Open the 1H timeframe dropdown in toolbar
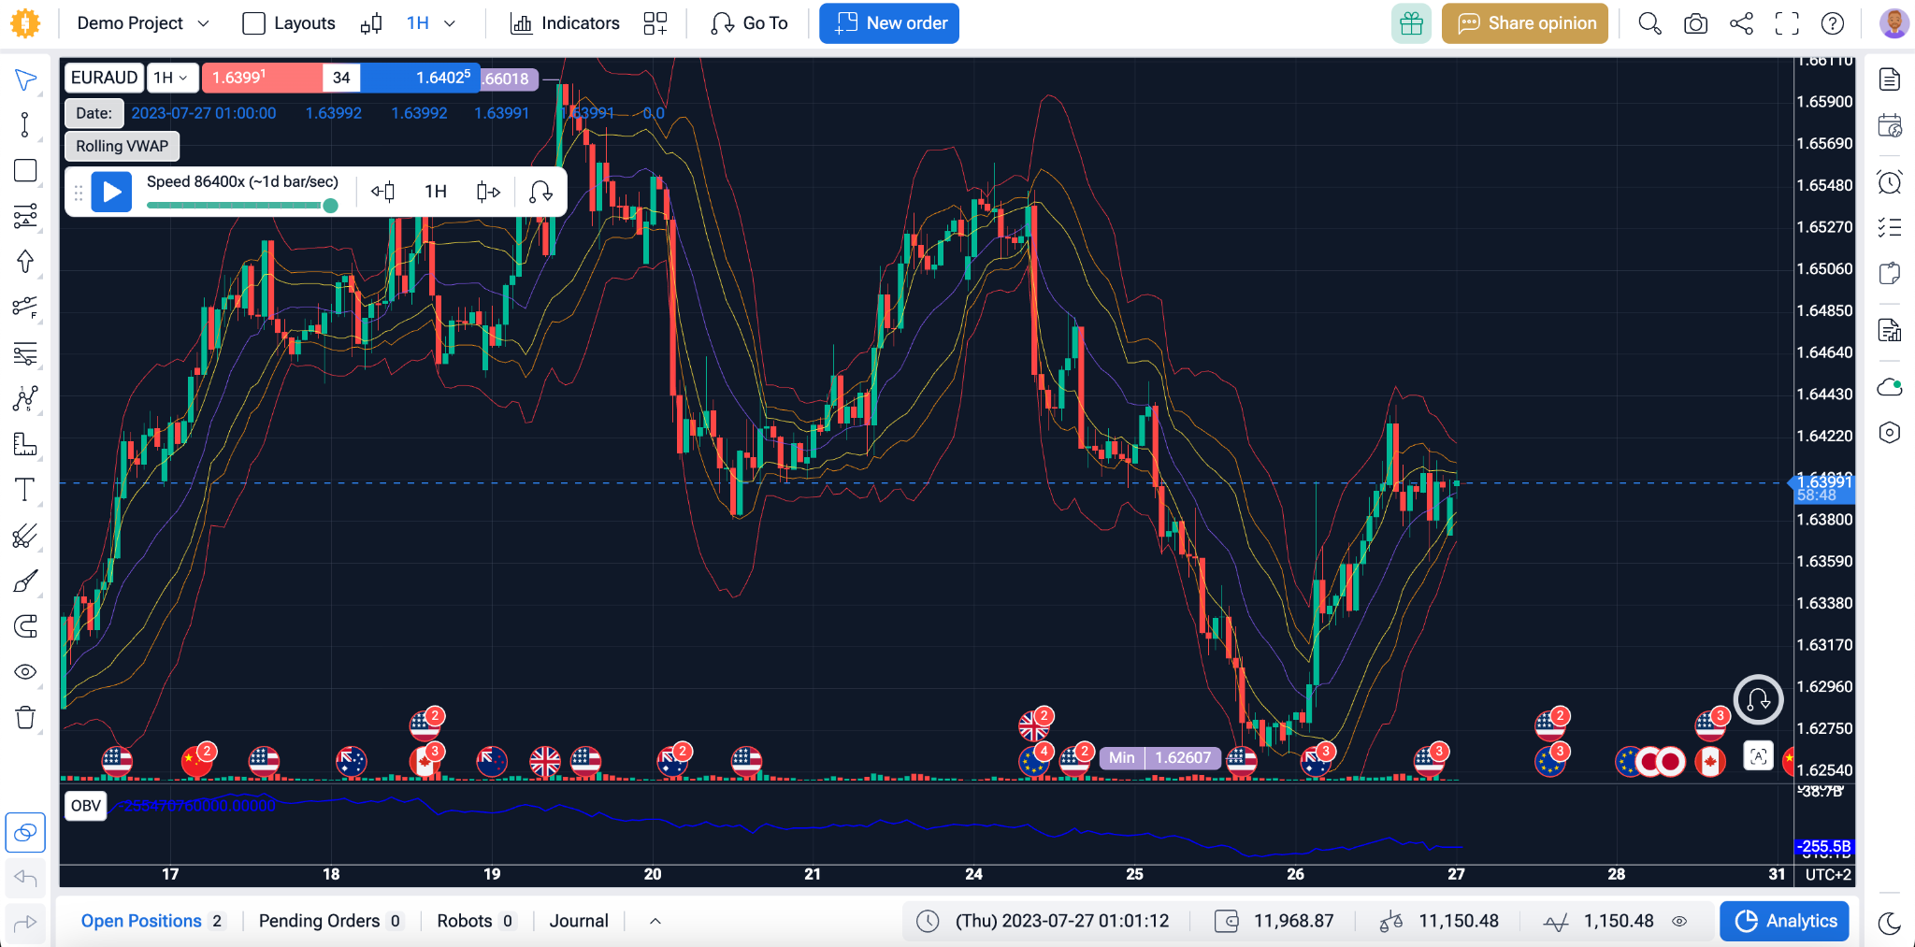This screenshot has width=1915, height=947. pos(431,23)
